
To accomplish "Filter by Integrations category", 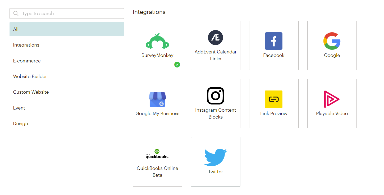I will 26,45.
